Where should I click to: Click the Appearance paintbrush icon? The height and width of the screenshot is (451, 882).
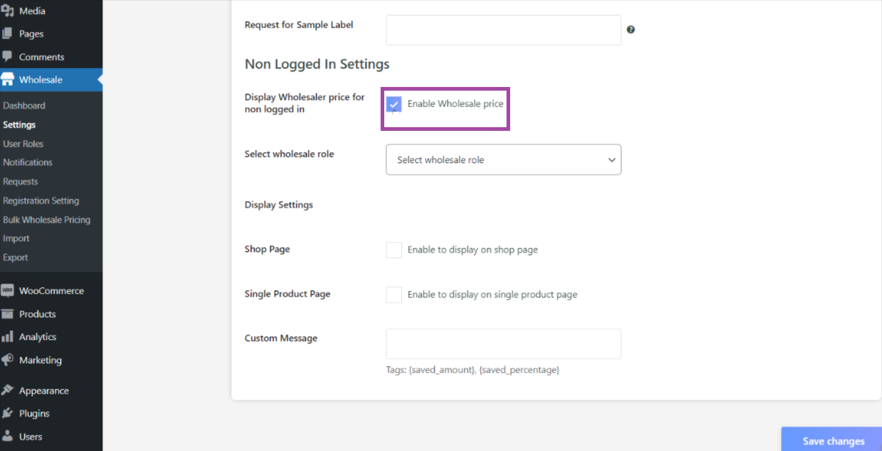[x=7, y=391]
